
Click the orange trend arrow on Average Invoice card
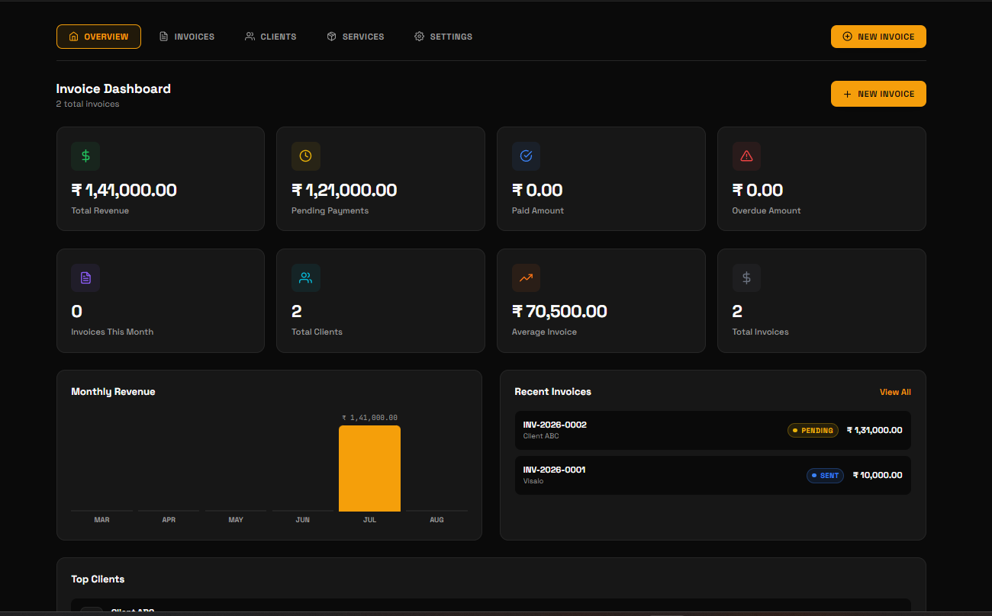pos(526,278)
